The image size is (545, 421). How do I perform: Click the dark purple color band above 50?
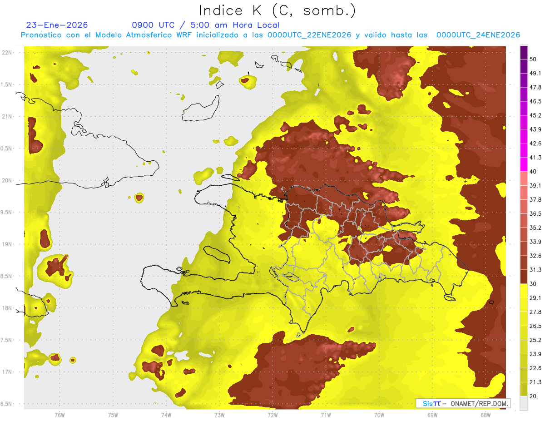click(524, 51)
